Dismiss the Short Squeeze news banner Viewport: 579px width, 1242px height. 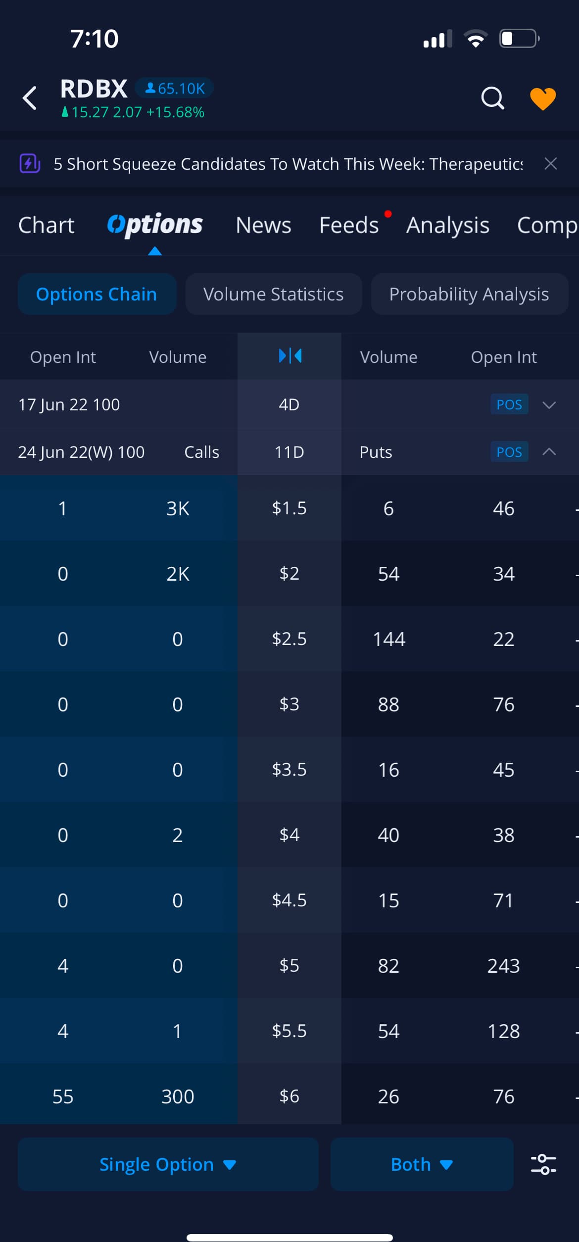[550, 163]
